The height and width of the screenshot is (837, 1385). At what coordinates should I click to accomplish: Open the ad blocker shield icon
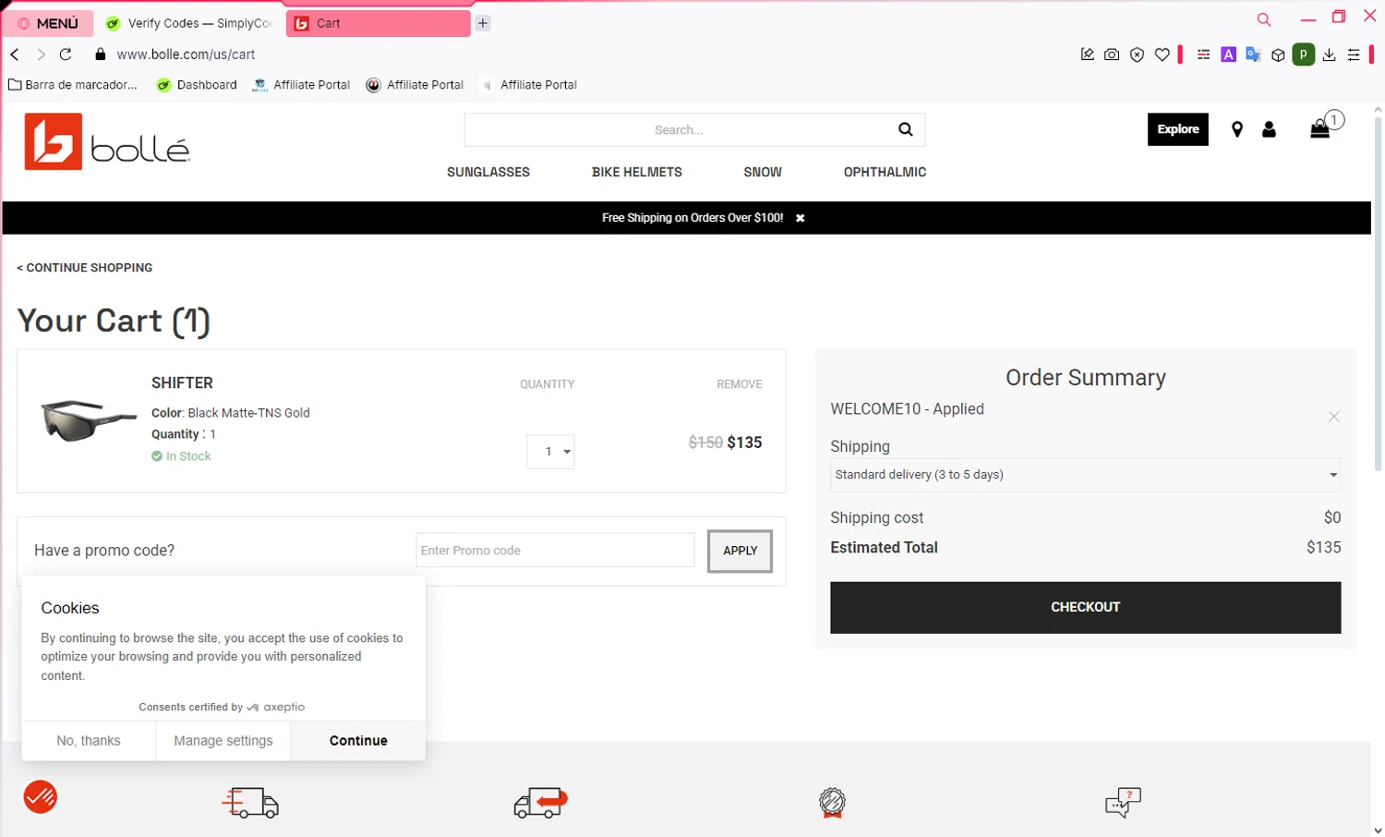tap(1138, 55)
